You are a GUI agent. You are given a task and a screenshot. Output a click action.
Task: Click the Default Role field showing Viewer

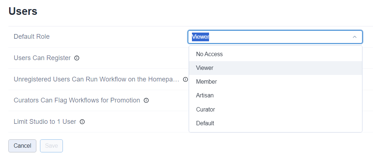tap(269, 37)
